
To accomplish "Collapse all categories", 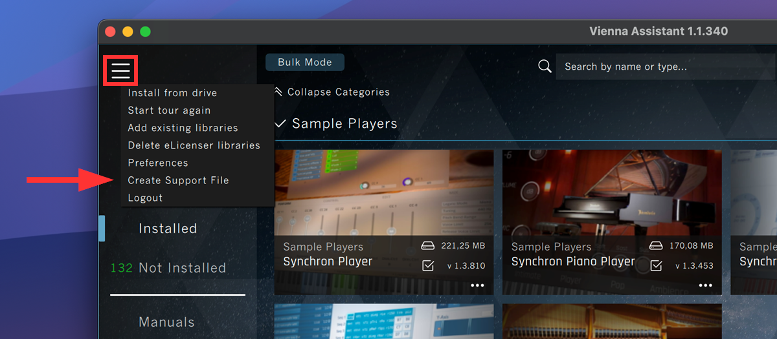I will (332, 92).
